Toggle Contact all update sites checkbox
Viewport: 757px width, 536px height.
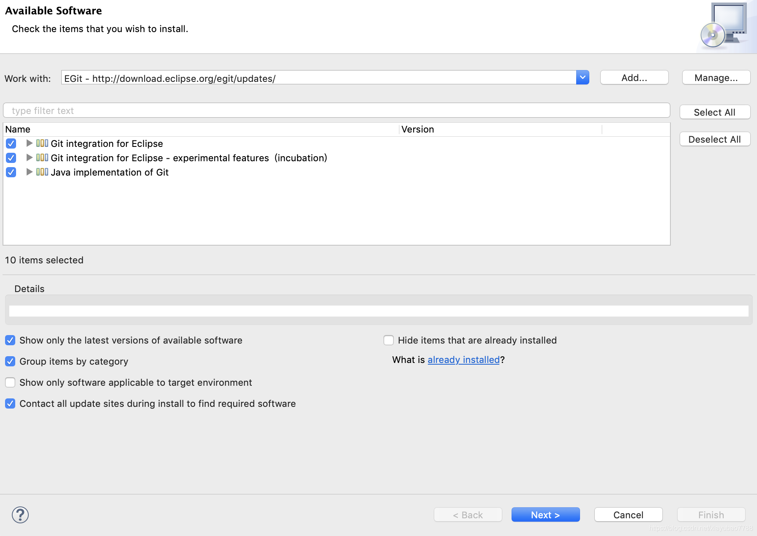(x=10, y=403)
